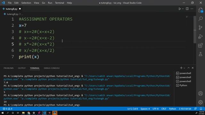
Task: Select the third powershell terminal
Action: [184, 81]
